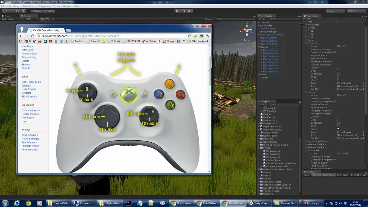
Task: Open the Component menu
Action: tap(44, 6)
